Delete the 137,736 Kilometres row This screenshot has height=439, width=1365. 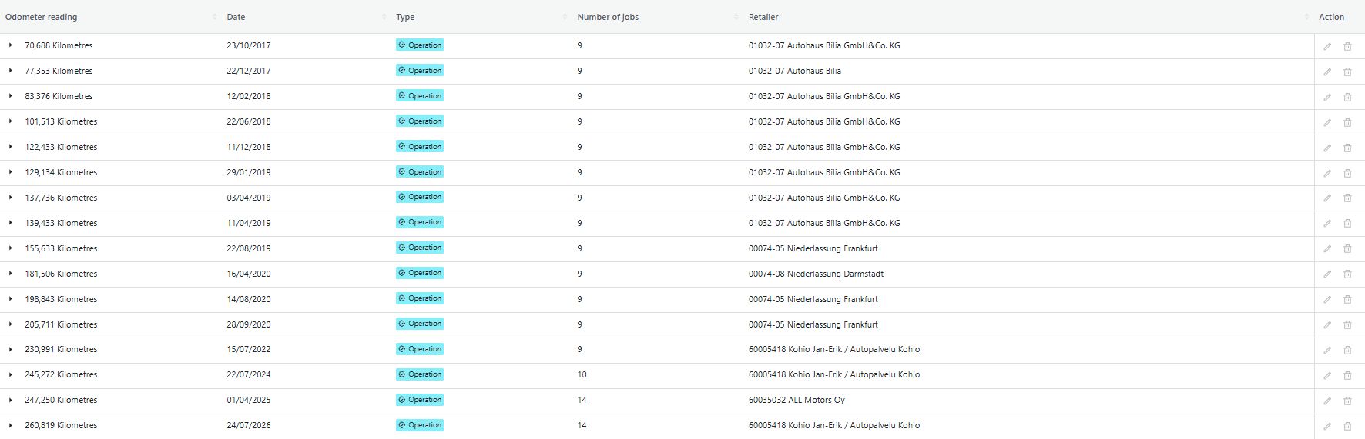[x=1347, y=198]
